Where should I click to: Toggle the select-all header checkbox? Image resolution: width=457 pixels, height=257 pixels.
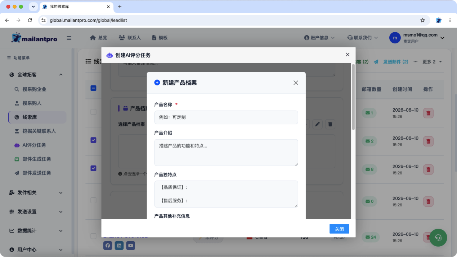pos(93,88)
